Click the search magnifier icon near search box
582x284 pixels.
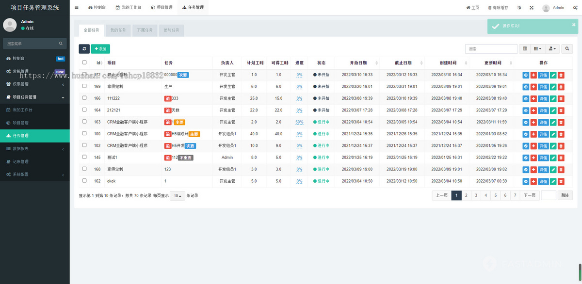[x=566, y=49]
